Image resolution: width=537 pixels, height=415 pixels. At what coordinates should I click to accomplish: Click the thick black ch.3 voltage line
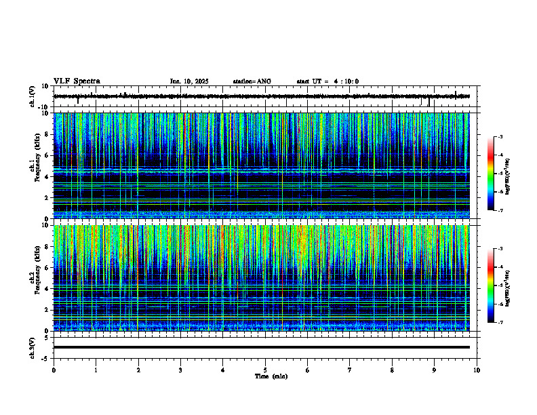pos(262,347)
